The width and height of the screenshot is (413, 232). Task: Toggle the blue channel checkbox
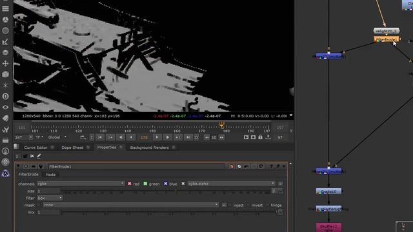[x=165, y=184]
